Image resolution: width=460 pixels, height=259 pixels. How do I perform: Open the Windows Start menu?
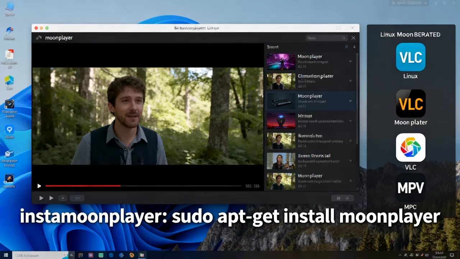(6, 255)
